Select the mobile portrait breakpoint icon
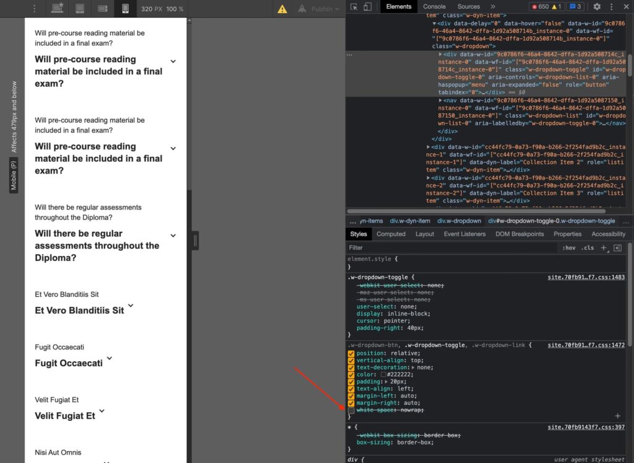634x463 pixels. [x=125, y=9]
